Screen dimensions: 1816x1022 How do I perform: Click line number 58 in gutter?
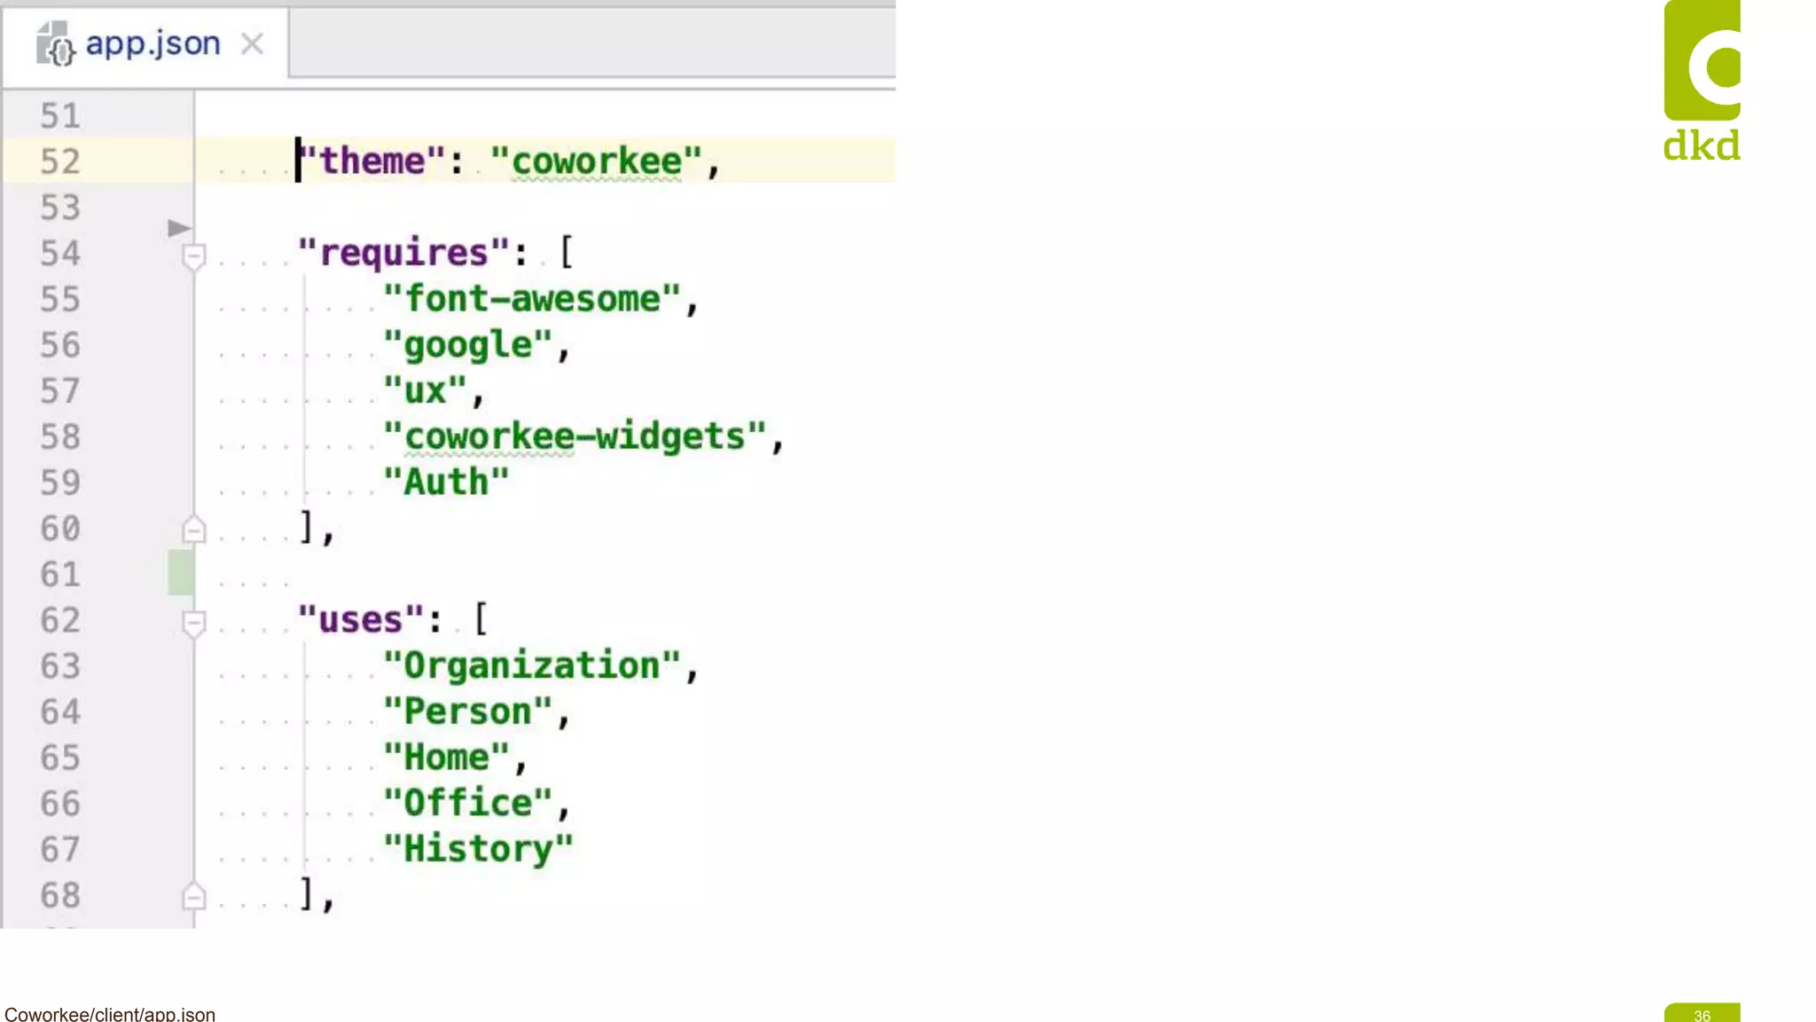pyautogui.click(x=60, y=437)
